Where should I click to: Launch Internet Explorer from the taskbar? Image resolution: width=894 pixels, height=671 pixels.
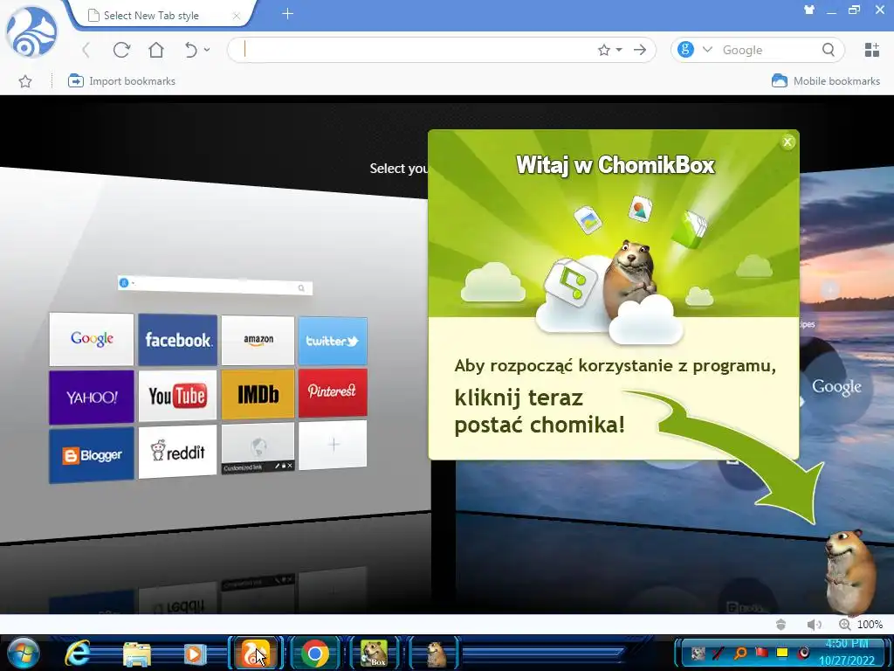pos(78,654)
